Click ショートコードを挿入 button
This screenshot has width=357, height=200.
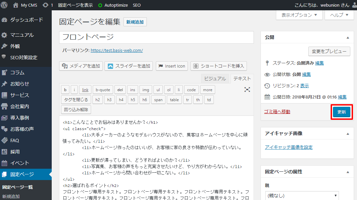[219, 66]
